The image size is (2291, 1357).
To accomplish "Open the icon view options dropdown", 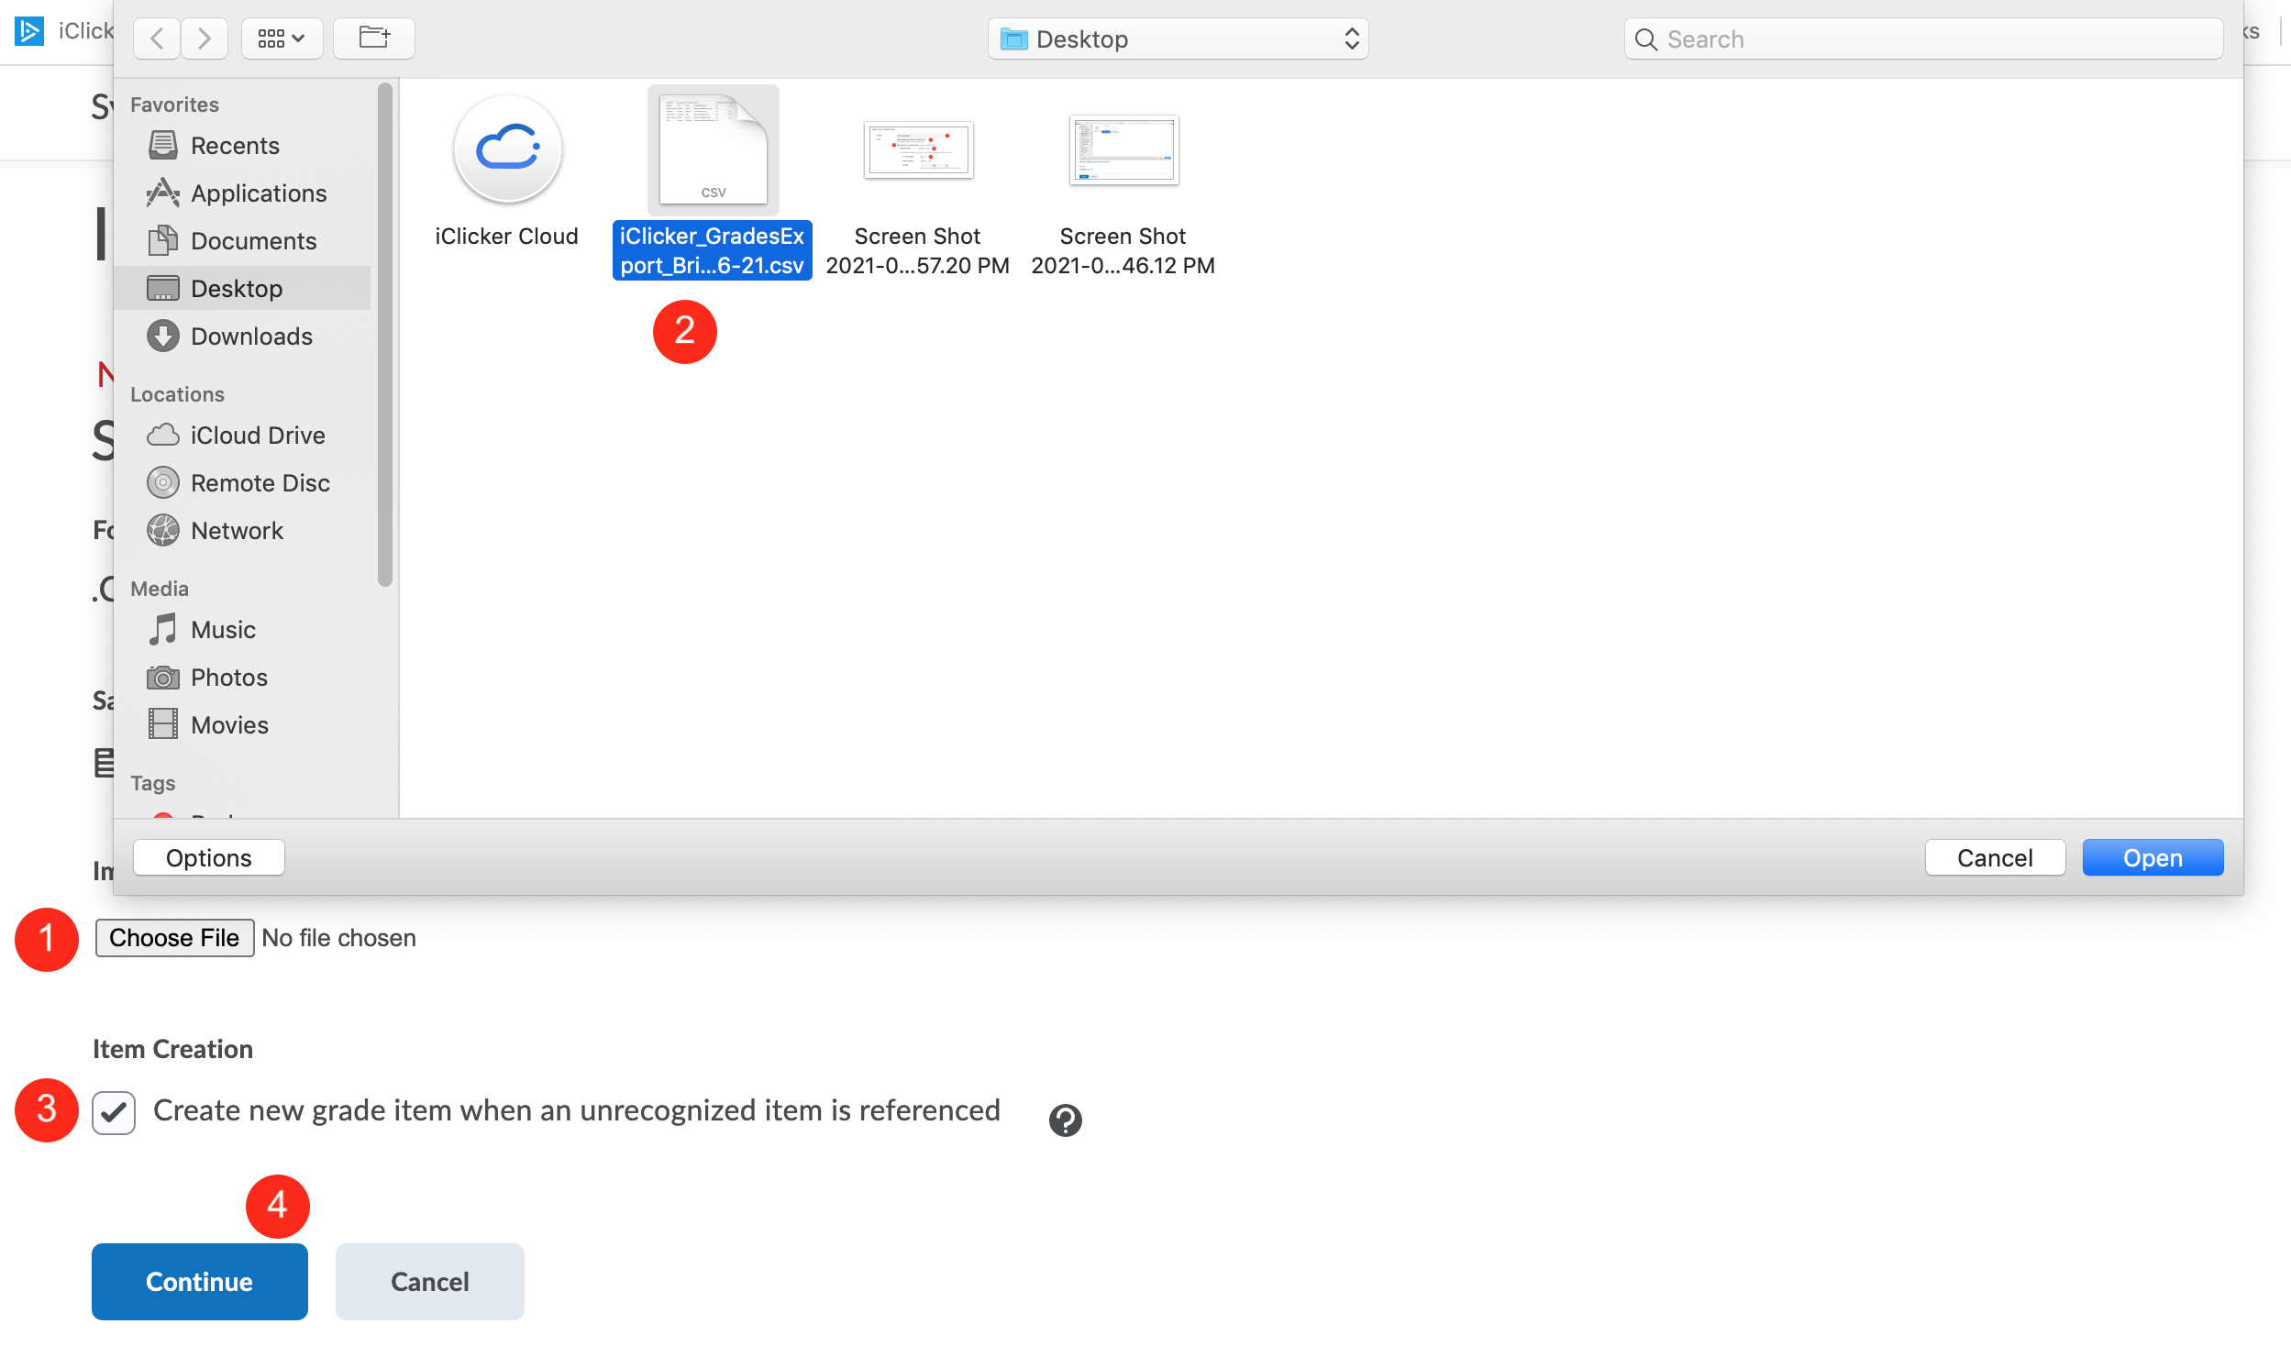I will click(282, 39).
